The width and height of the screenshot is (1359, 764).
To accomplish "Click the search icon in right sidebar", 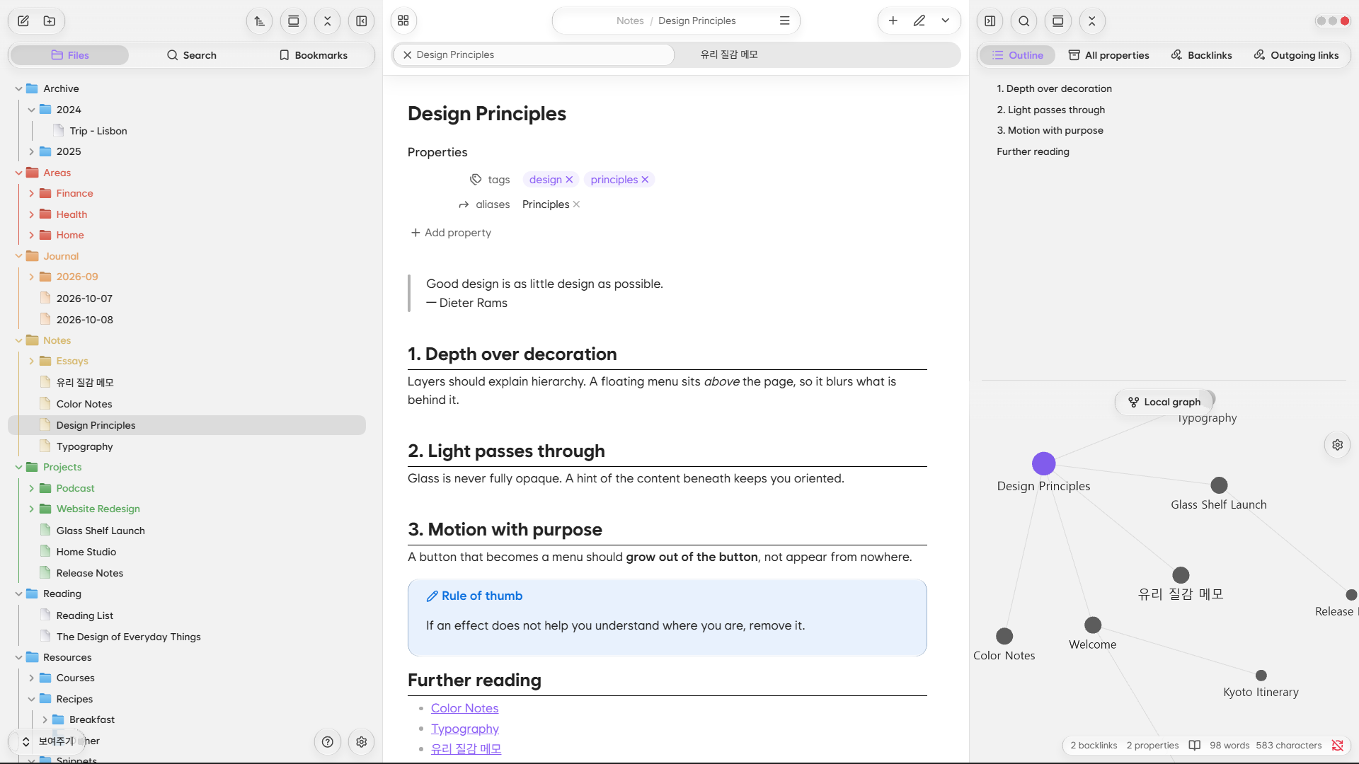I will point(1024,21).
